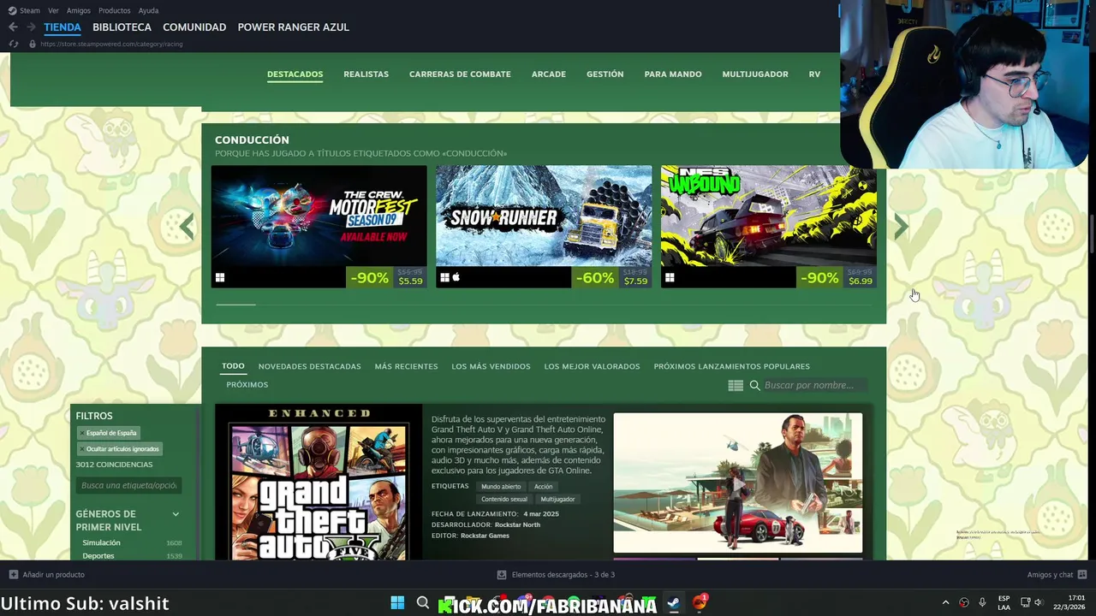Image resolution: width=1096 pixels, height=616 pixels.
Task: Click the magnifier icon beside Buscar por nombre
Action: pos(755,386)
